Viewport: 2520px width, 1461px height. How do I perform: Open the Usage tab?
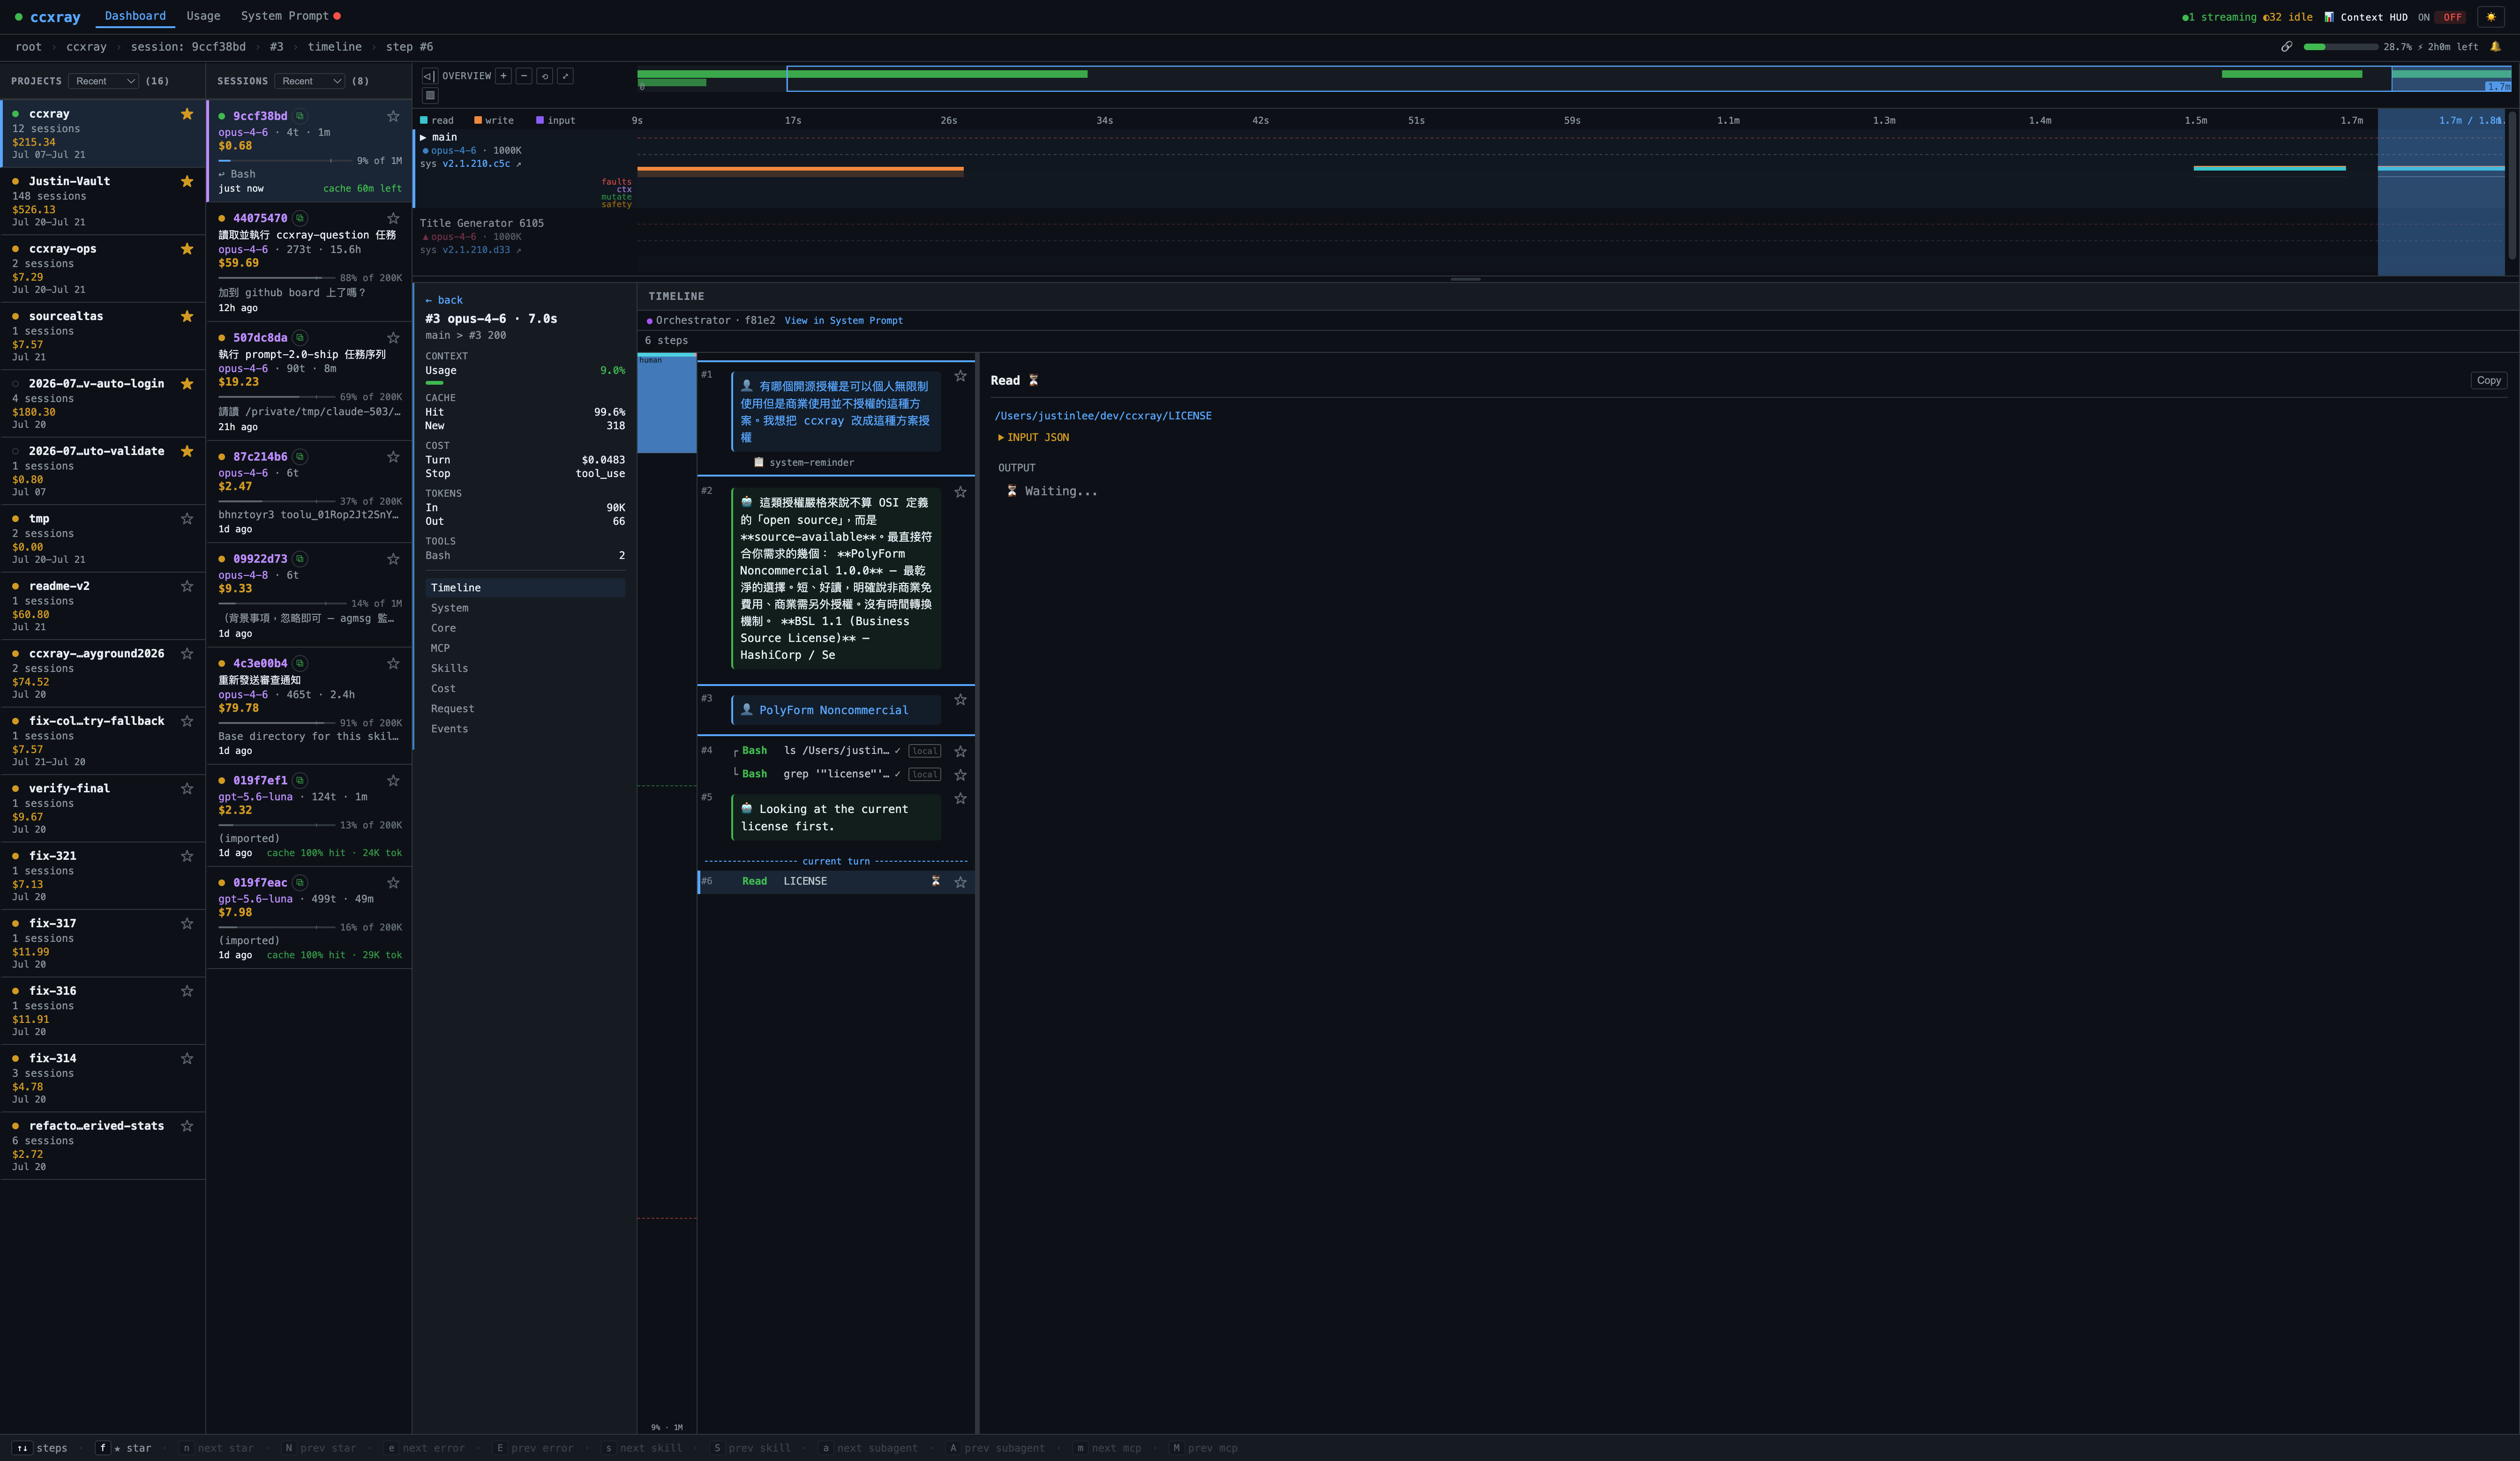[203, 16]
